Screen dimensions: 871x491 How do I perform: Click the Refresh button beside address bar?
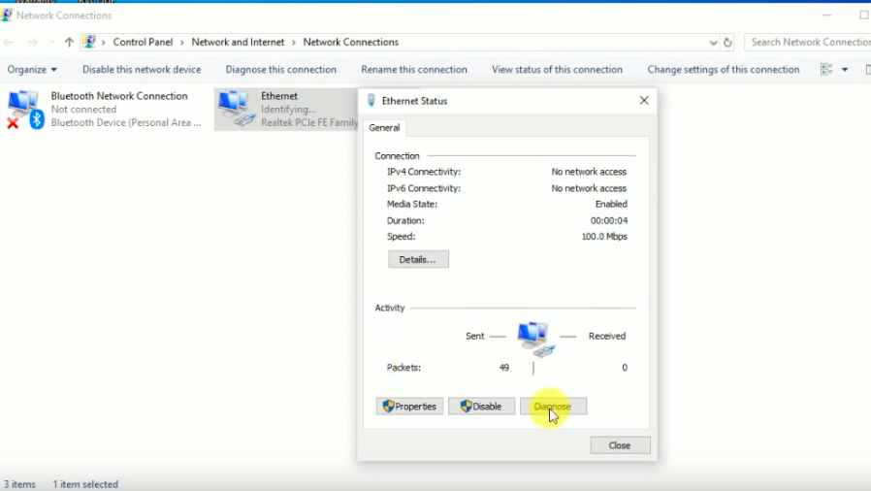[x=727, y=43]
